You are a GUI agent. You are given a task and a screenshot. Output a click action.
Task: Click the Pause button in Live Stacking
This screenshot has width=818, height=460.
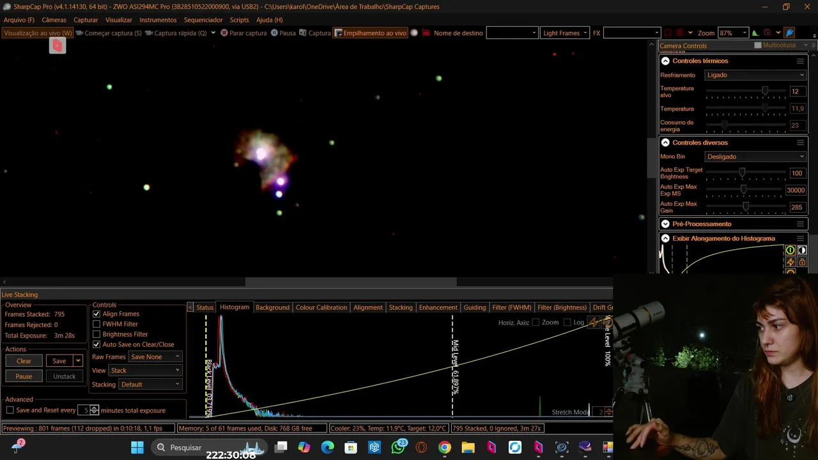pyautogui.click(x=24, y=376)
